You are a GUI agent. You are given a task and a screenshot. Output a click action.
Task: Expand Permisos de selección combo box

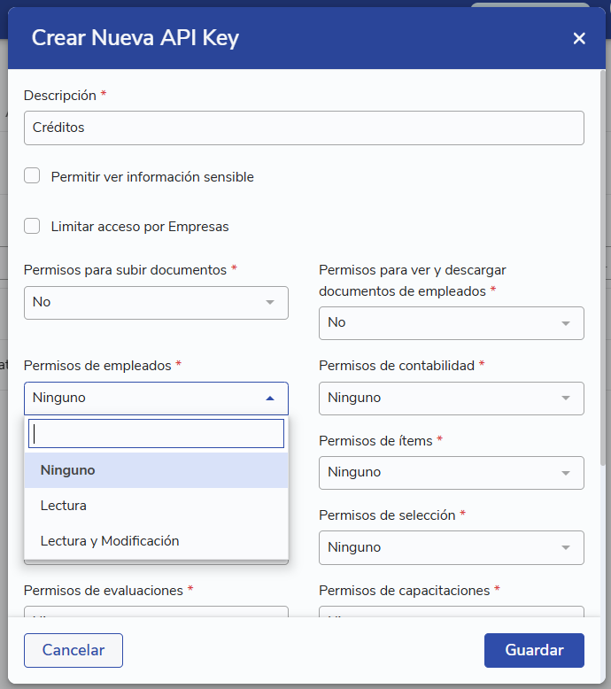(451, 547)
